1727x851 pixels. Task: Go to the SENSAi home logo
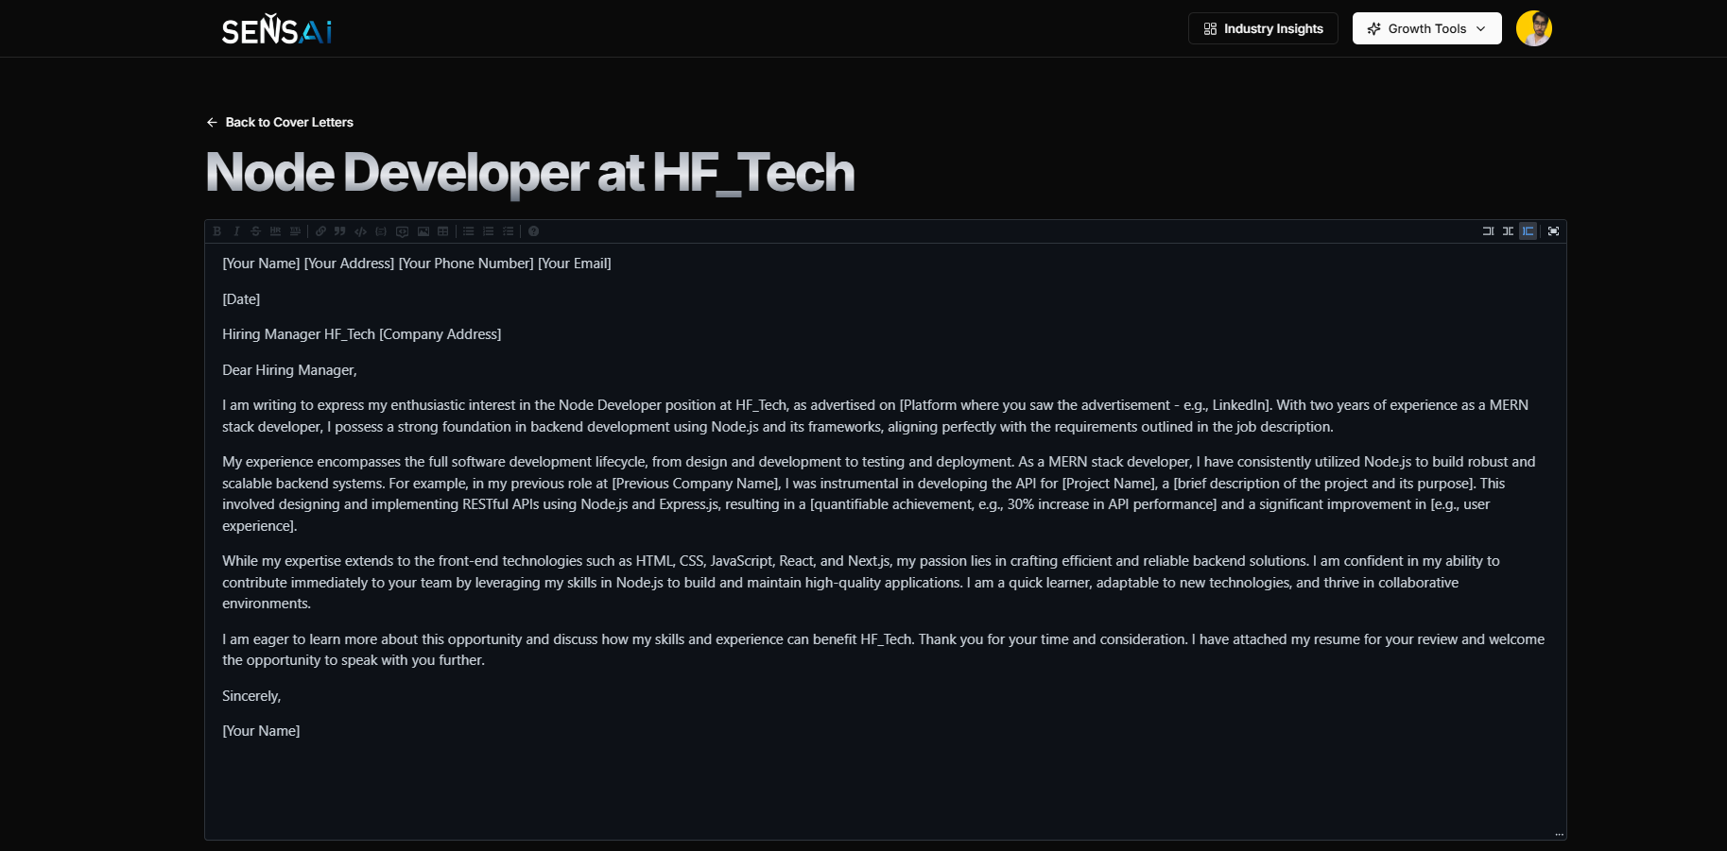click(276, 29)
